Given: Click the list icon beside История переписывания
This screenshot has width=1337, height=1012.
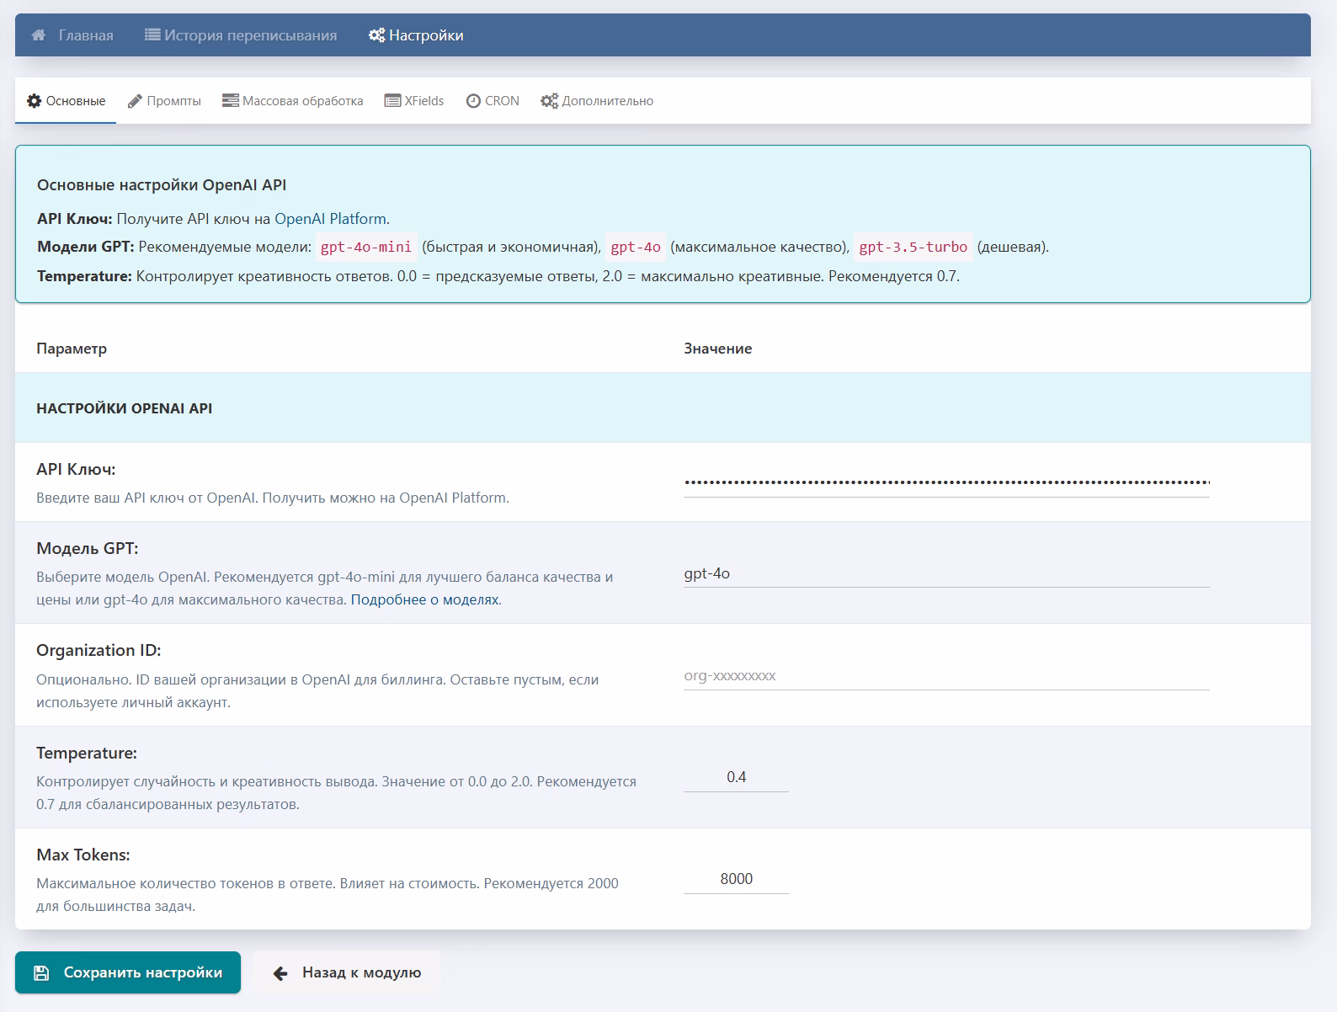Looking at the screenshot, I should pos(152,35).
